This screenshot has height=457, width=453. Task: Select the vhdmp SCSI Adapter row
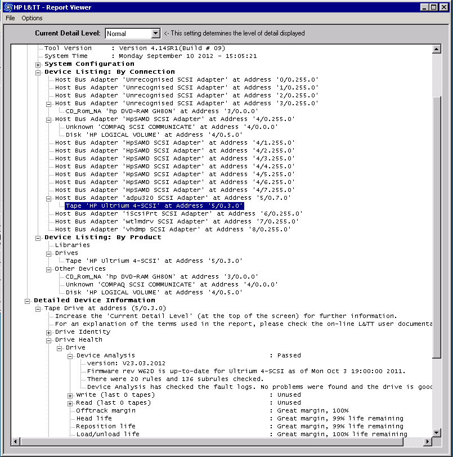pos(173,230)
